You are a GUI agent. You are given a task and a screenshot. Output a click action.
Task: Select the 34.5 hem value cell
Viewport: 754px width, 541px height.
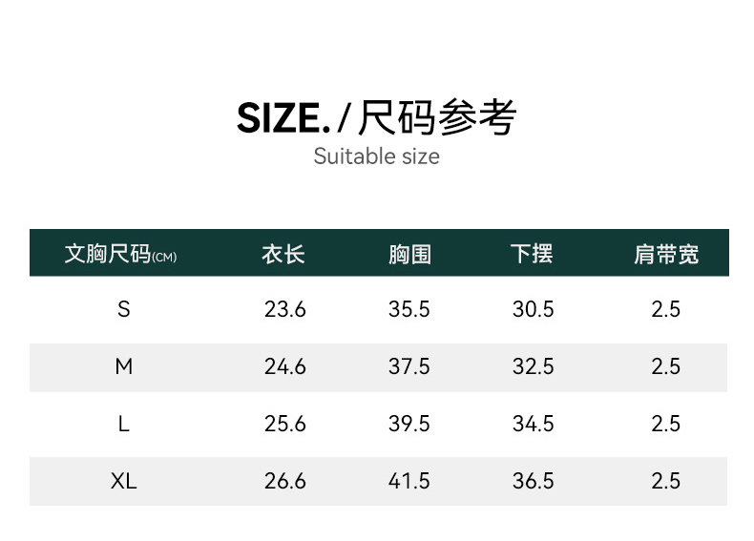pyautogui.click(x=533, y=424)
